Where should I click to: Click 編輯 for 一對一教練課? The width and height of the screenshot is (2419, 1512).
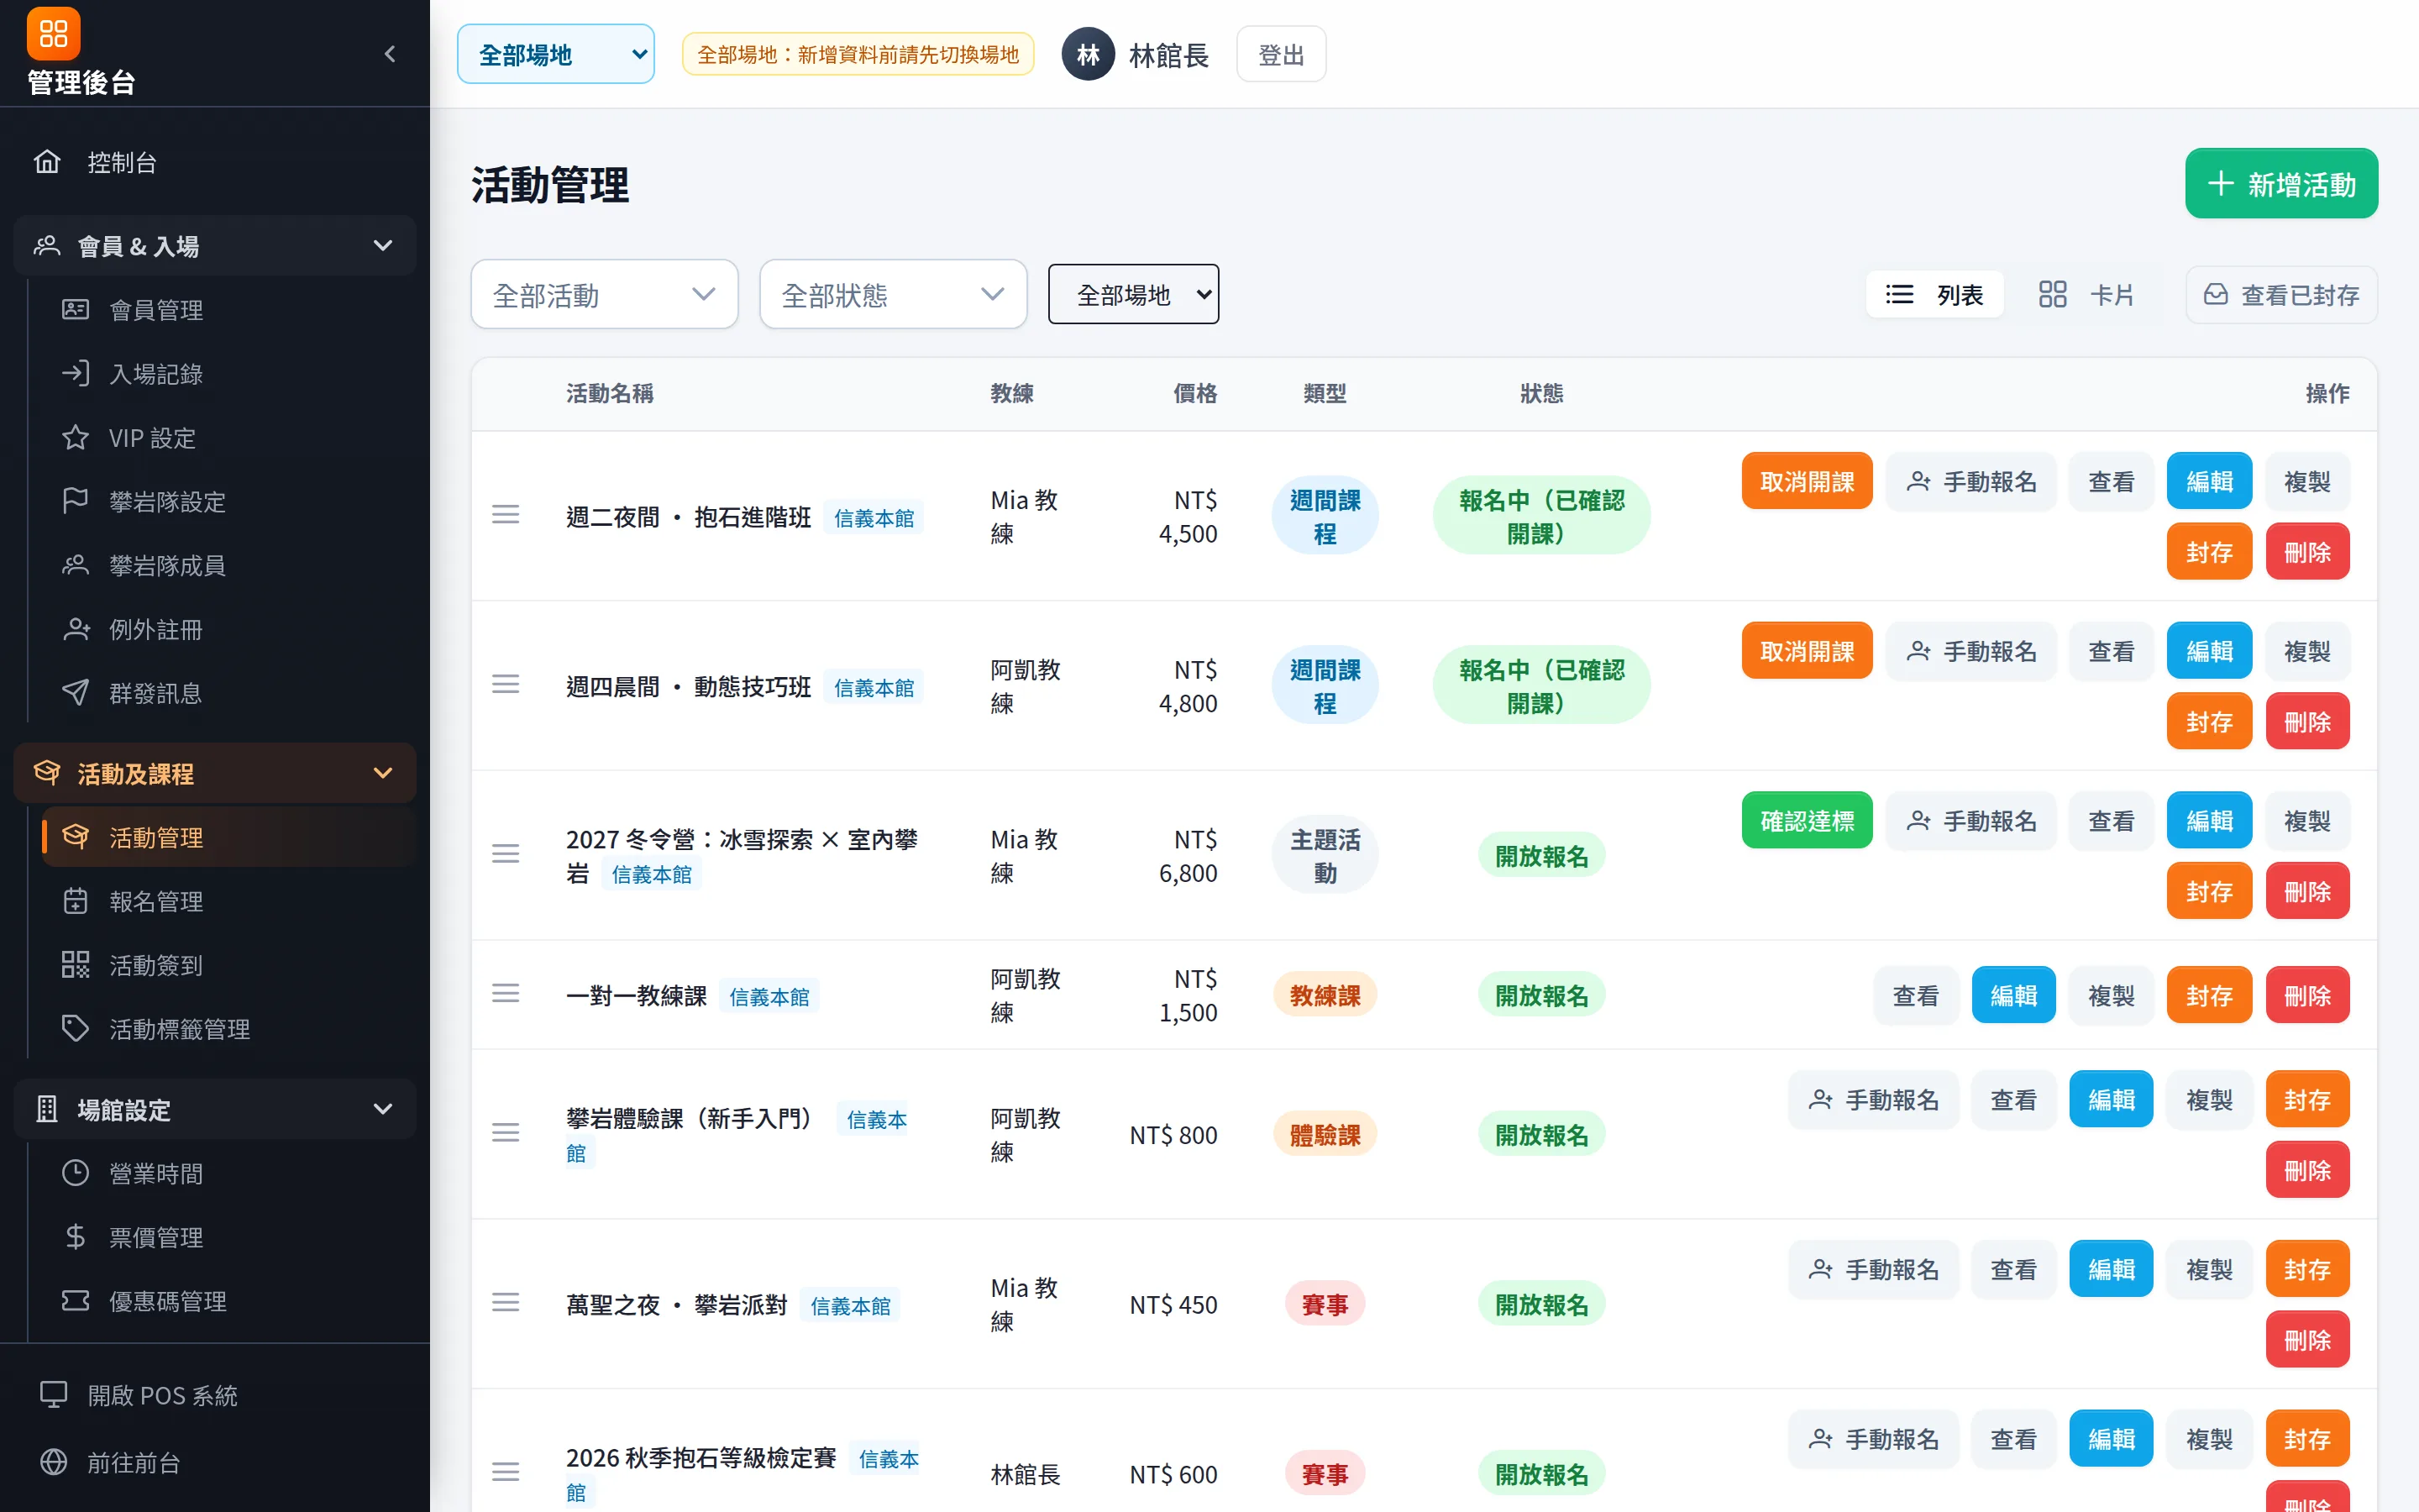pos(2013,996)
